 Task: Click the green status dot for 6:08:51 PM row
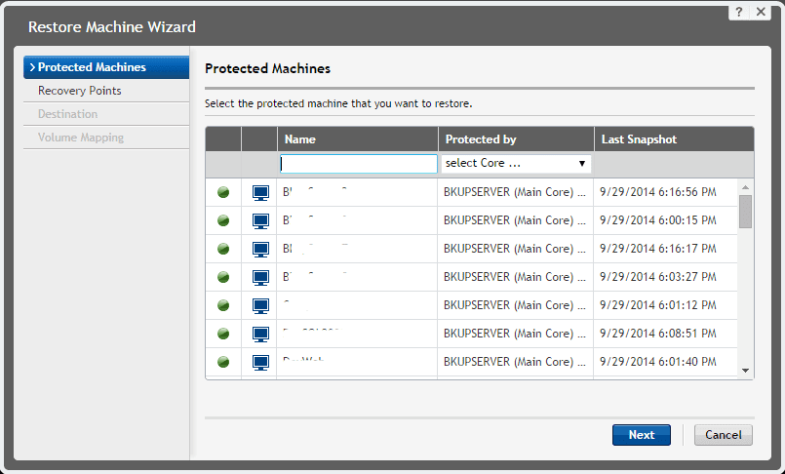coord(223,334)
